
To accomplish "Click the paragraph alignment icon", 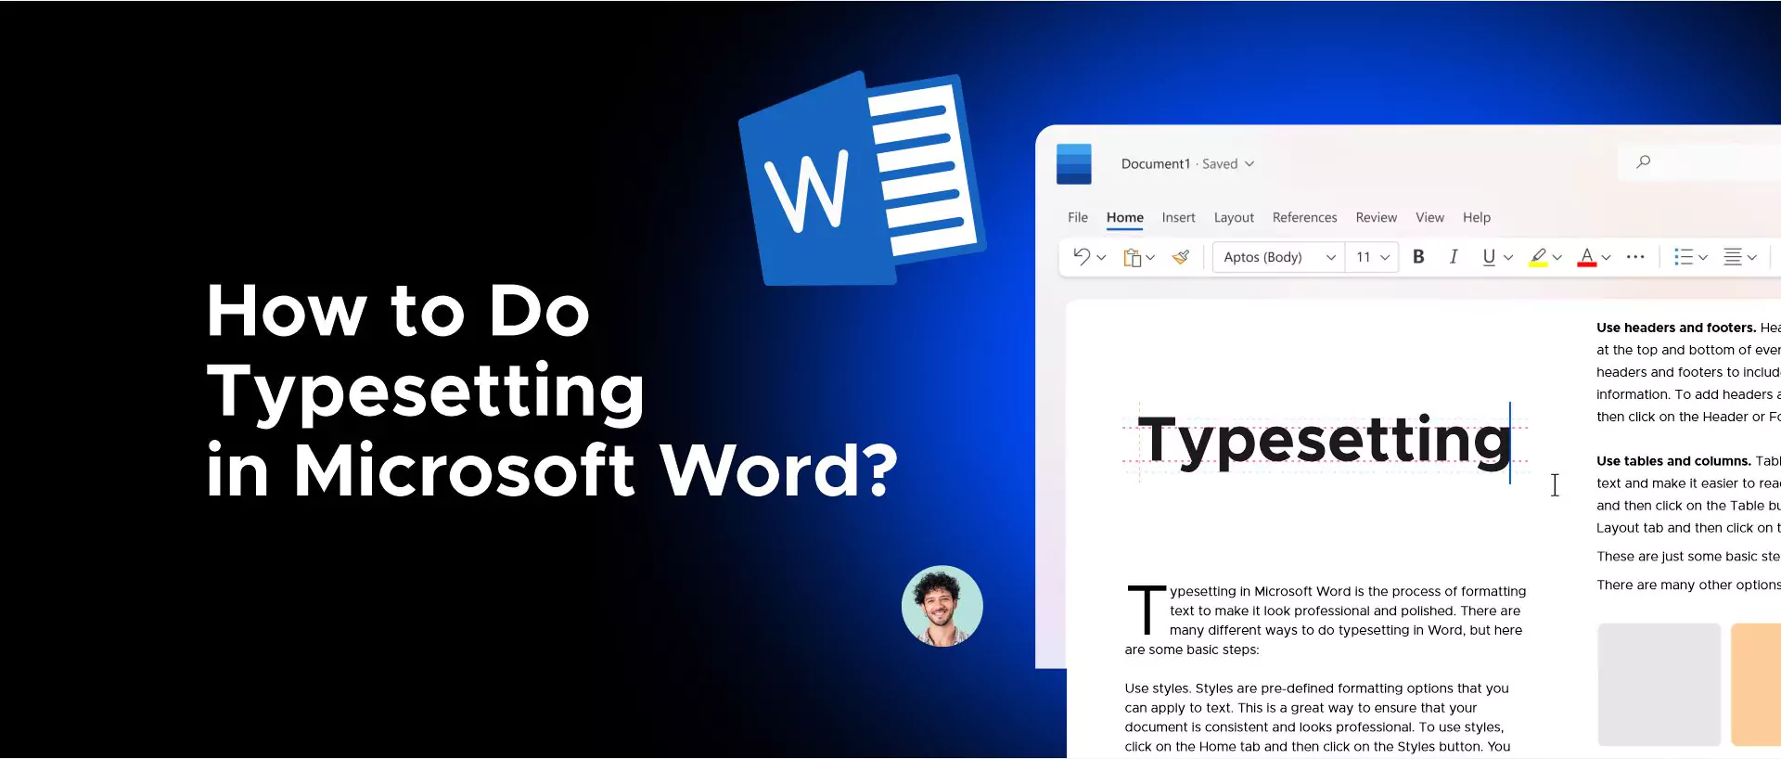I will (1732, 257).
